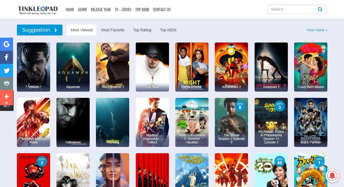Switch to the Top IMDb tab
The height and width of the screenshot is (187, 344).
point(168,30)
